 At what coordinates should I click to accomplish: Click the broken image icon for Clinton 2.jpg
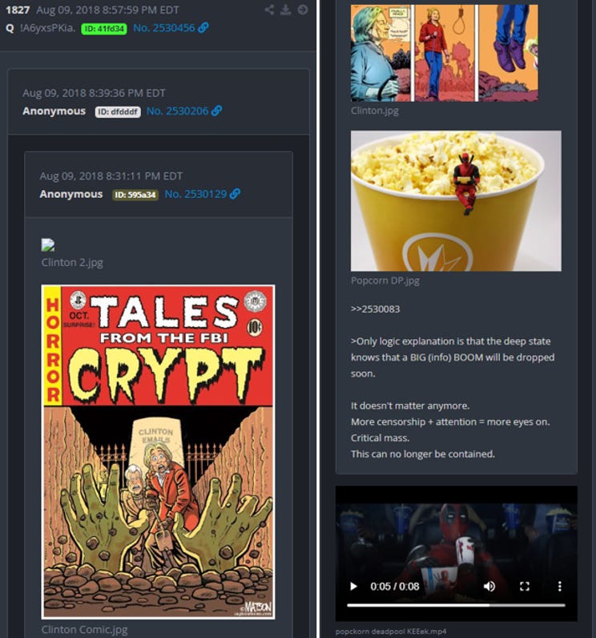tap(48, 245)
